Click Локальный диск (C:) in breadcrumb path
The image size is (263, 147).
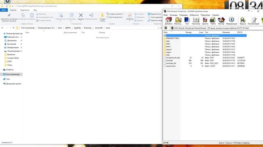(46, 28)
